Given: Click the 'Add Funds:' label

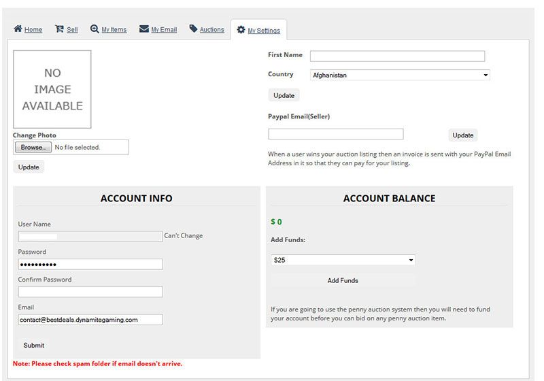Looking at the screenshot, I should (x=288, y=239).
